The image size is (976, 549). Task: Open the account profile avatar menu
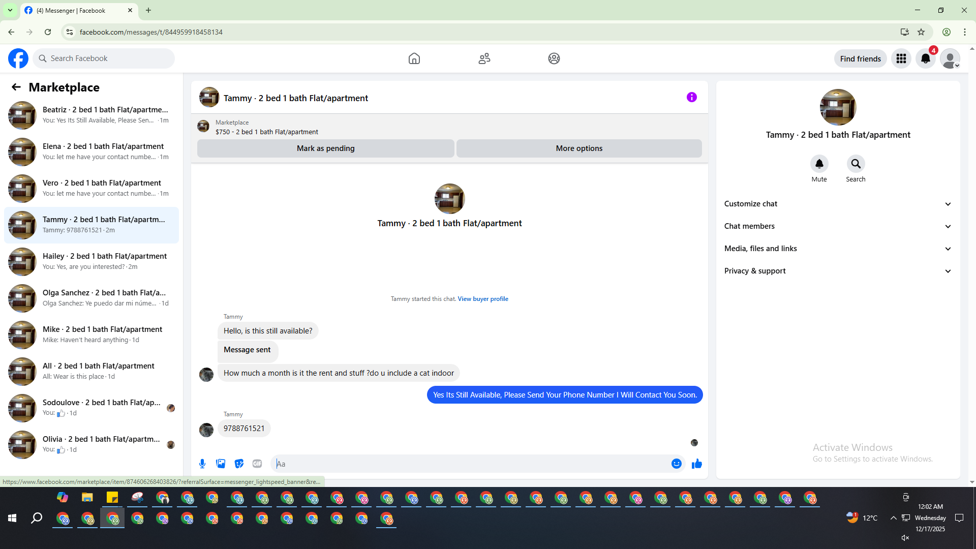click(x=950, y=58)
